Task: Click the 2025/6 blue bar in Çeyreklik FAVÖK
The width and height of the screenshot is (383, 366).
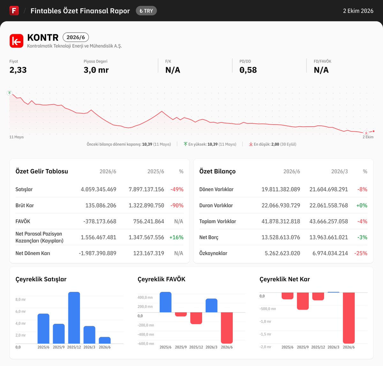Action: 166,302
